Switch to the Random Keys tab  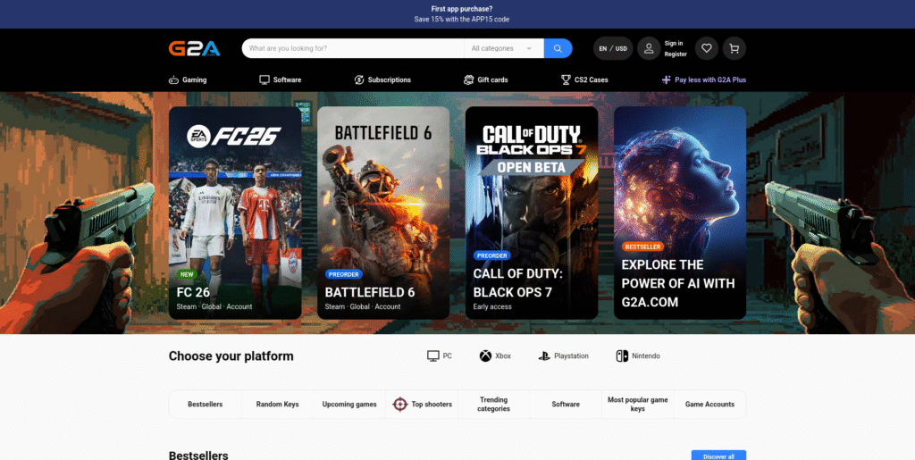tap(277, 405)
